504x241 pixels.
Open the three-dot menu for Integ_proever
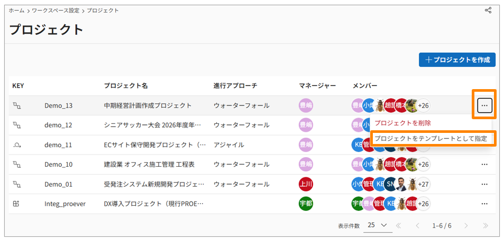tap(484, 204)
